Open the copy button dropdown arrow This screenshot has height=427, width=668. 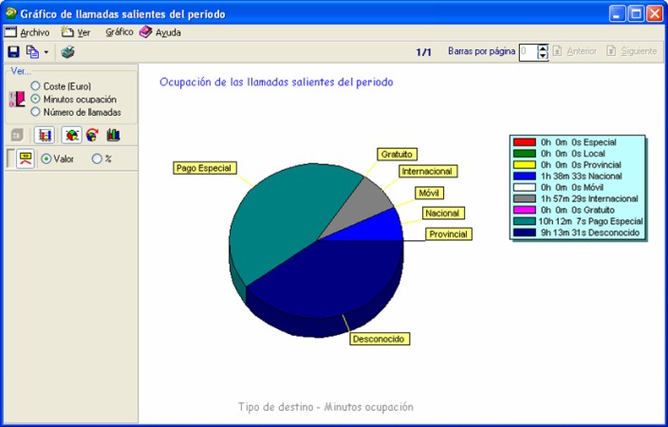click(x=46, y=52)
